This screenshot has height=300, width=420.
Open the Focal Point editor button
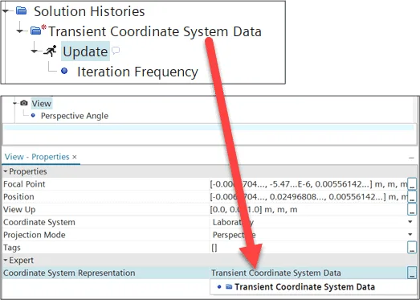412,184
